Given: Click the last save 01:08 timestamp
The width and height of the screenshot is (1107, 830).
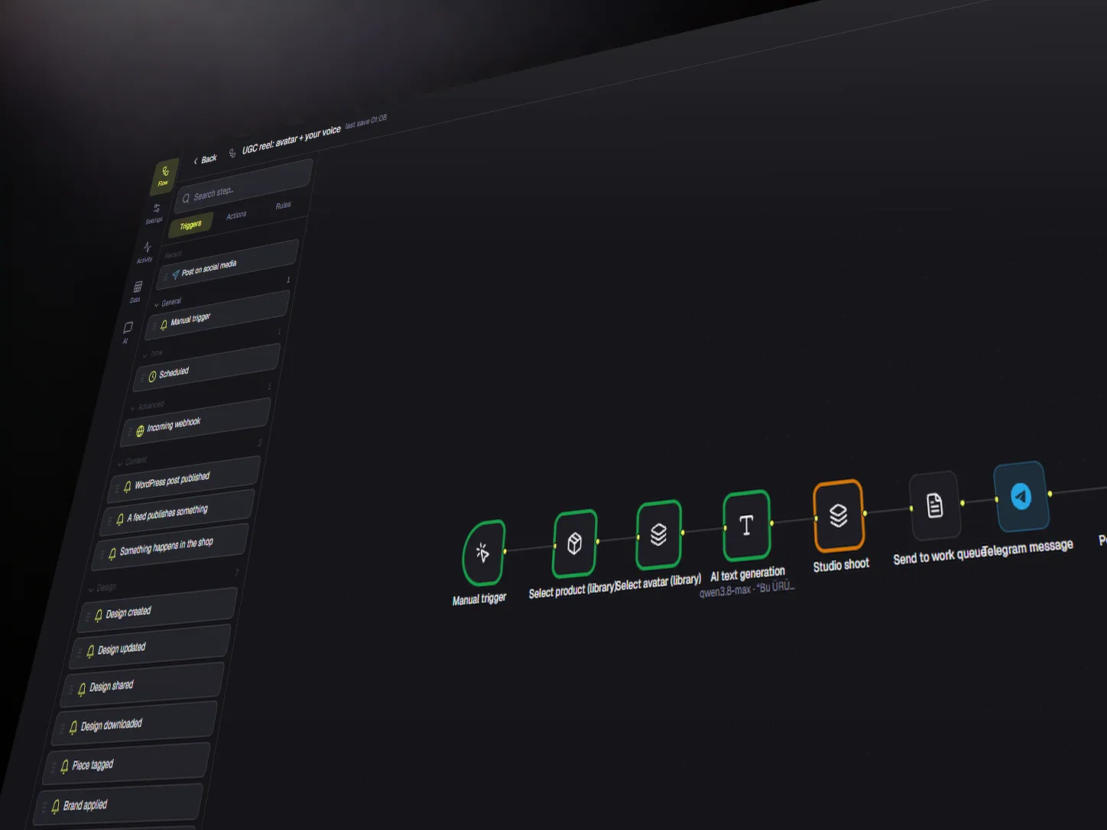Looking at the screenshot, I should [365, 122].
